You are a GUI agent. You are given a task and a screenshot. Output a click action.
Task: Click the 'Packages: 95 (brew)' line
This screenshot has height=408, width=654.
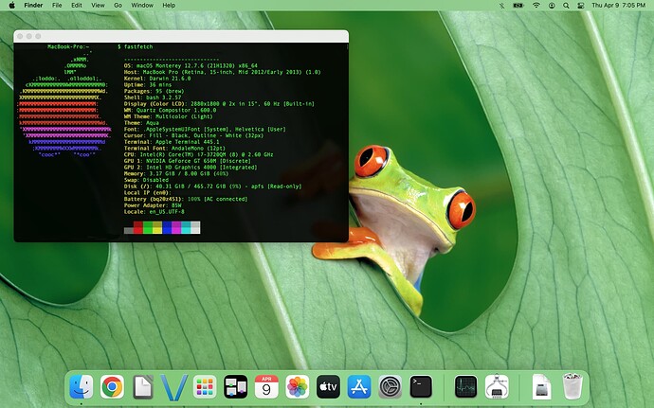154,91
